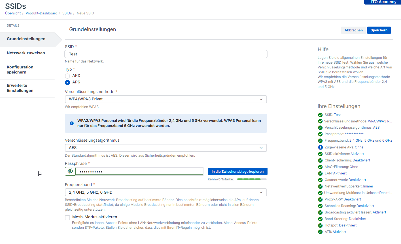Open the Verschlüsselungsmethode dropdown
Viewport: 401px width, 244px height.
tap(166, 99)
